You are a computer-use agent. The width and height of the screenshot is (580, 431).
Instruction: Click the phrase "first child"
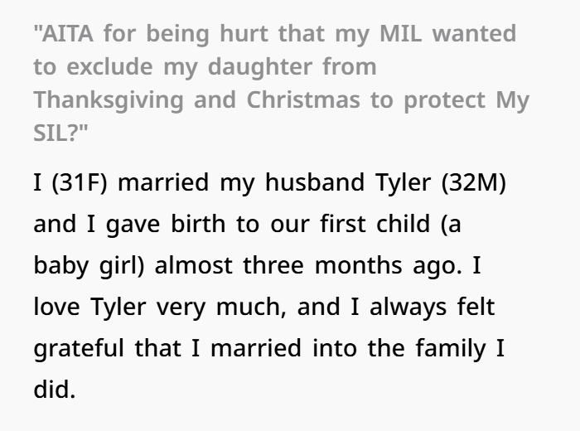click(375, 224)
